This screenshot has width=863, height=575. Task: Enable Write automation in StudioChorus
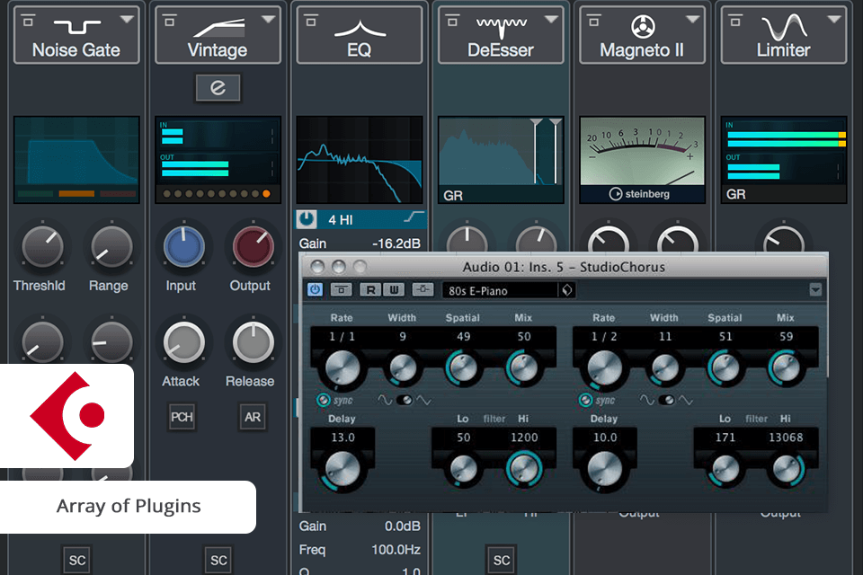(x=395, y=289)
